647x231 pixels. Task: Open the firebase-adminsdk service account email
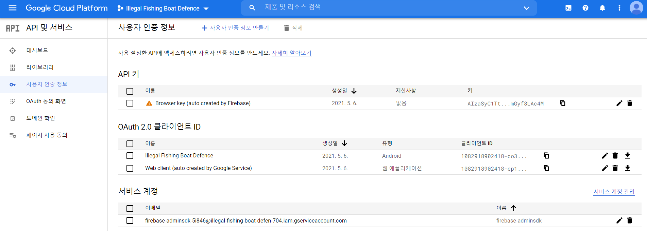click(x=246, y=220)
